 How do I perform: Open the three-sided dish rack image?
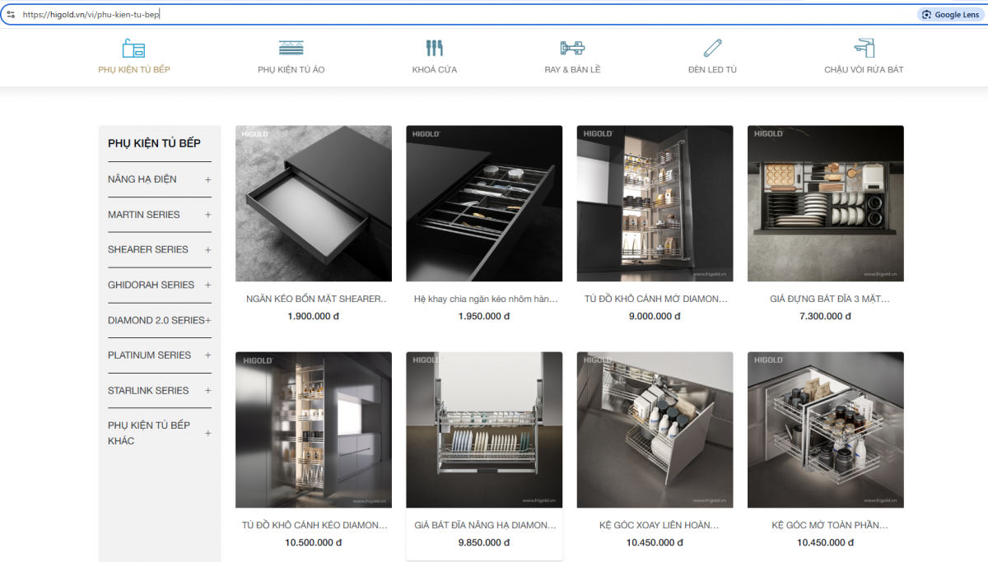[x=826, y=203]
